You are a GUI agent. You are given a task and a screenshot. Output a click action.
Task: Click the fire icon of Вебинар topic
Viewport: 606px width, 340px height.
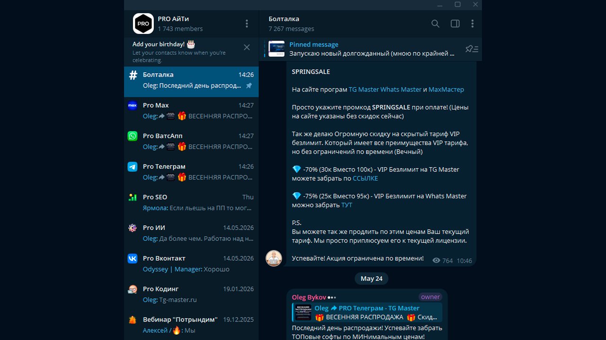(133, 320)
